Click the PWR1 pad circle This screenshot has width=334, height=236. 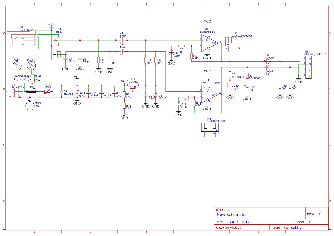coord(17,66)
